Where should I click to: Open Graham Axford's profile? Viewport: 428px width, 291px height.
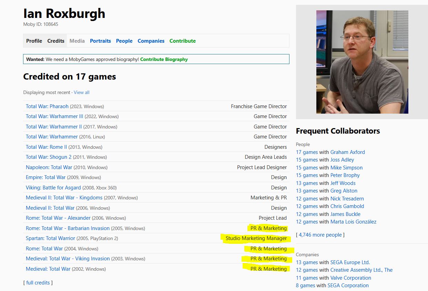click(347, 152)
